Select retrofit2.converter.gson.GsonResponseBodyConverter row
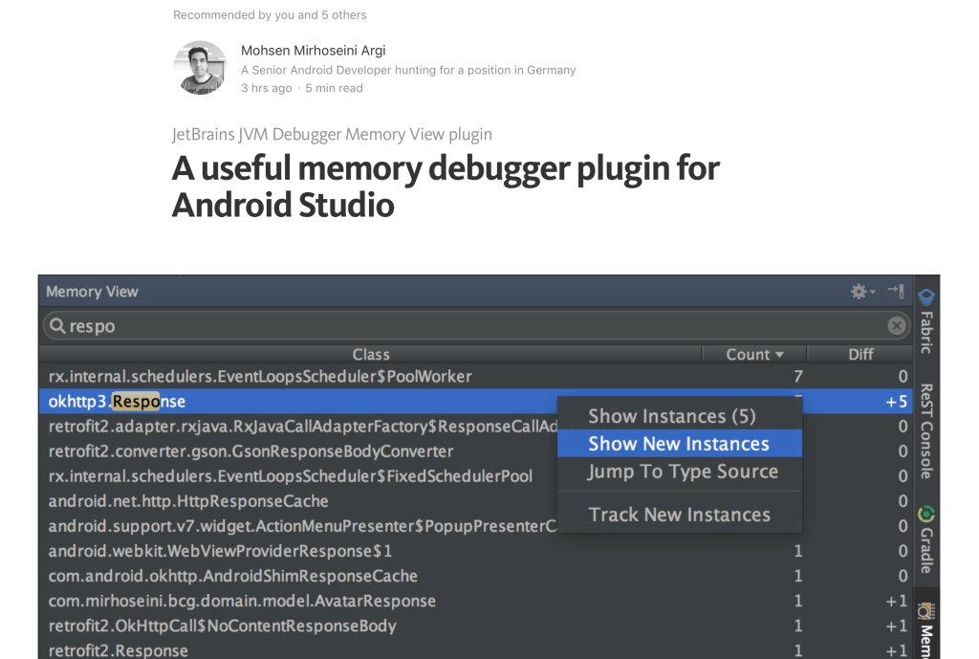The width and height of the screenshot is (979, 659). (476, 451)
